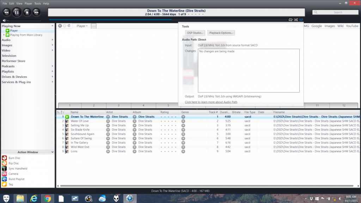Screen dimensions: 361x203
Task: Click the Sync Handheld icon
Action: pyautogui.click(x=4, y=168)
